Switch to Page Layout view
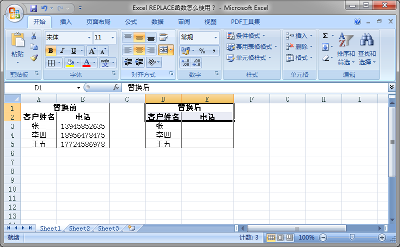Screen dimensions: 400x247 pyautogui.click(x=280, y=238)
